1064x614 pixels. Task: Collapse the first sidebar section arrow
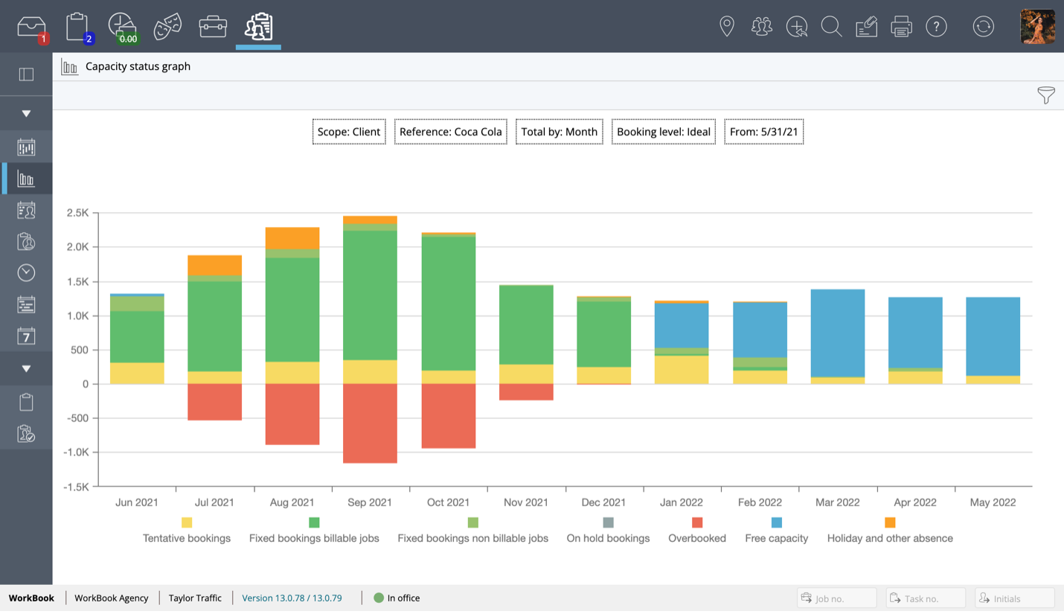[x=26, y=114]
